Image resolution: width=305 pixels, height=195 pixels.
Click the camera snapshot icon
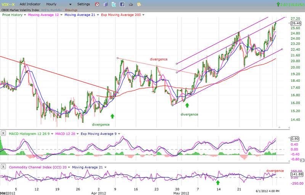point(131,4)
